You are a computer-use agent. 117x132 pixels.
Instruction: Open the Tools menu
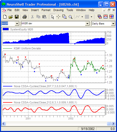click(70, 10)
